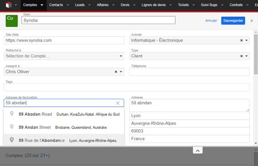Viewport: 258px width, 166px height.
Task: Edit the Nom field containing Synolia
Action: (99, 20)
